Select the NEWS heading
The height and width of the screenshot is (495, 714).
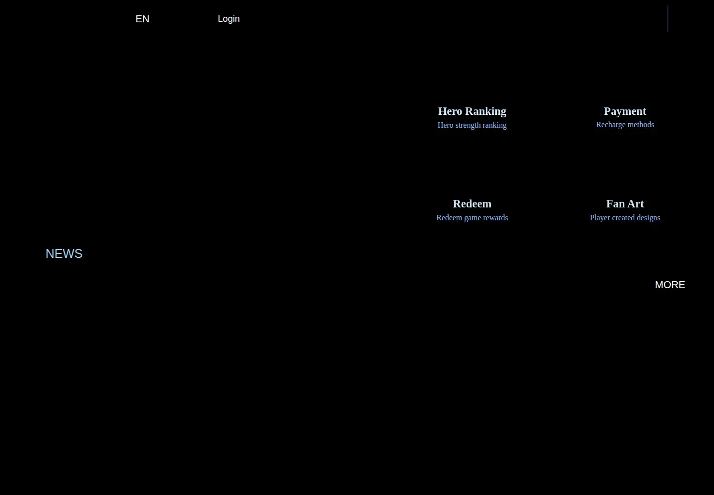tap(64, 253)
